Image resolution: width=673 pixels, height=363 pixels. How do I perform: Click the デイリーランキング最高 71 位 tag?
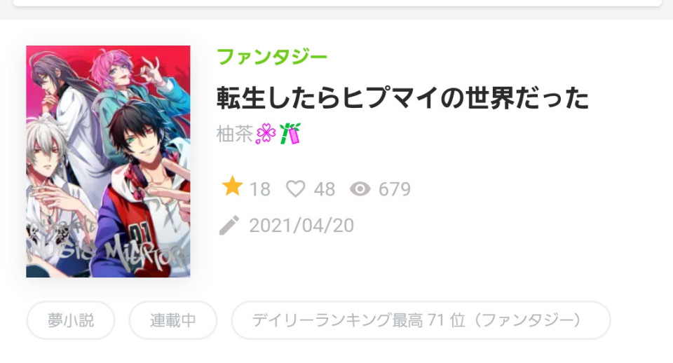tap(421, 320)
